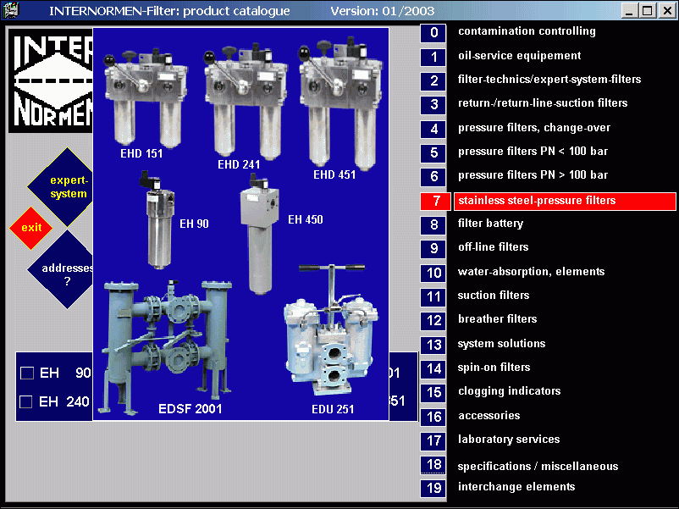Click 'EDU 251' label text
Screen dimensions: 679x509
pyautogui.click(x=333, y=409)
